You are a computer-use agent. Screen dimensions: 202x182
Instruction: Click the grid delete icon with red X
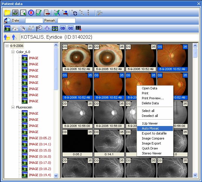coord(79,28)
